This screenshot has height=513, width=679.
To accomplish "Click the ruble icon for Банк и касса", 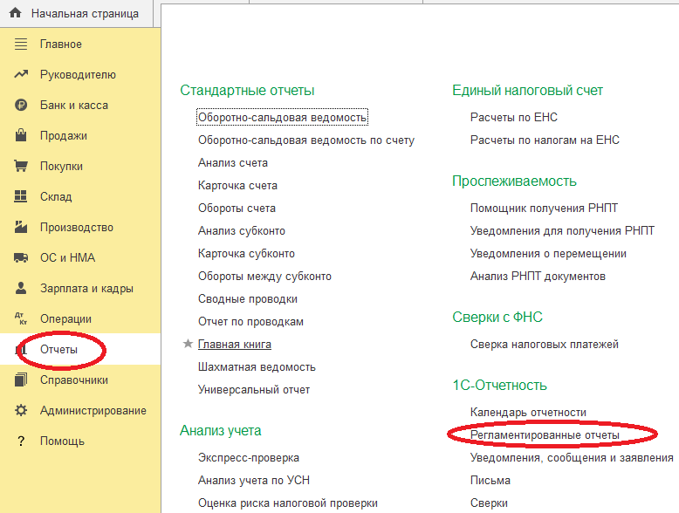I will click(x=21, y=106).
